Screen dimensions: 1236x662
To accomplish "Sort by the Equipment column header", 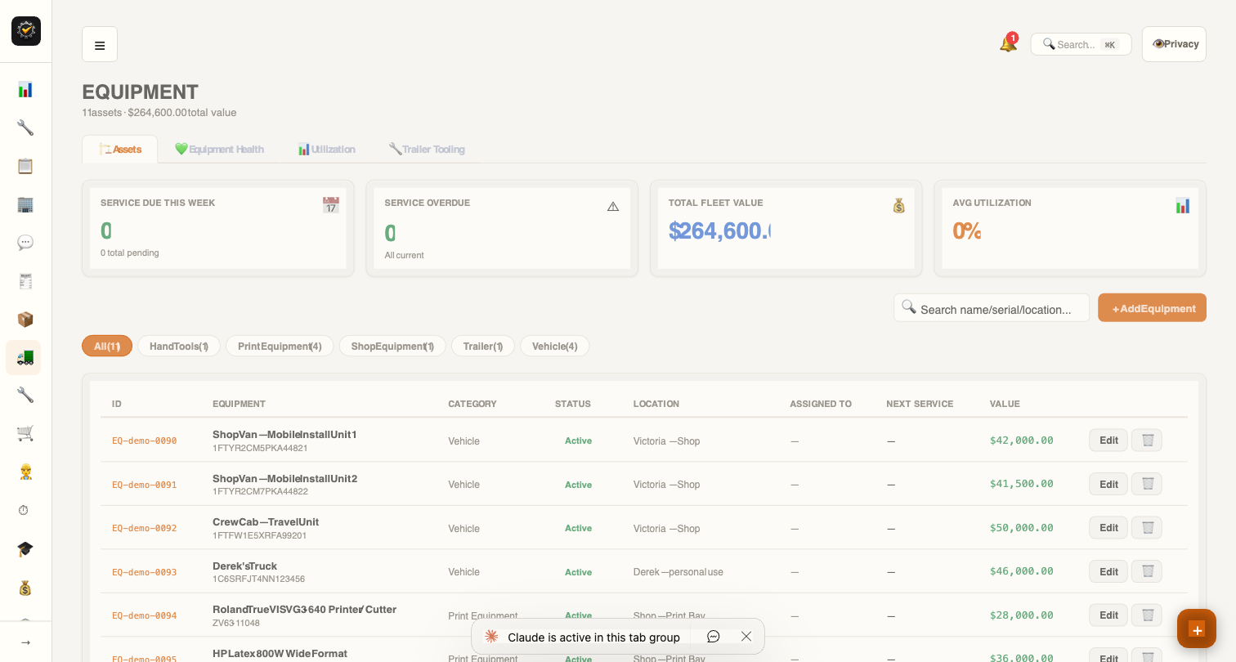I will 239,404.
